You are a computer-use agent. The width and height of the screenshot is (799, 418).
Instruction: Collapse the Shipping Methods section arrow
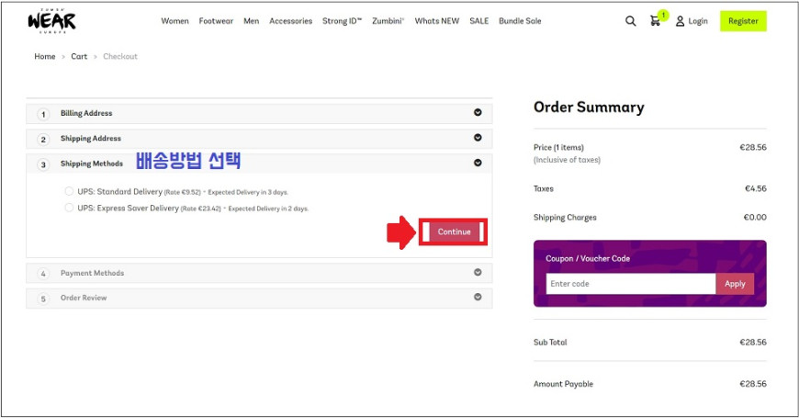click(x=478, y=163)
